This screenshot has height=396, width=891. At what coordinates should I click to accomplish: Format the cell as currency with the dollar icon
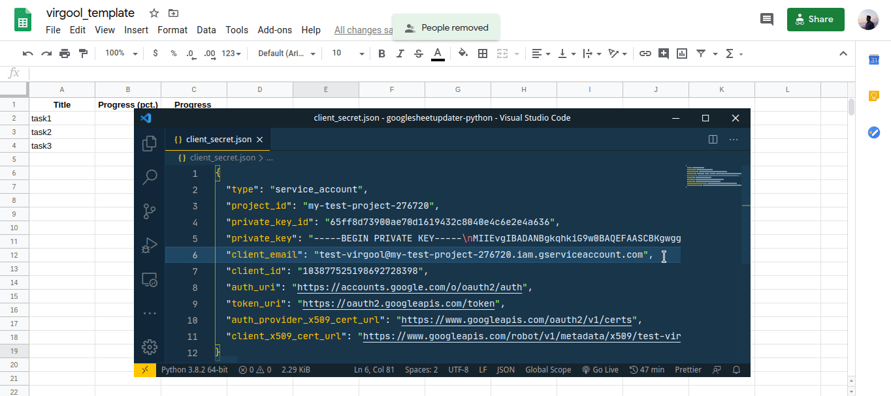[155, 53]
